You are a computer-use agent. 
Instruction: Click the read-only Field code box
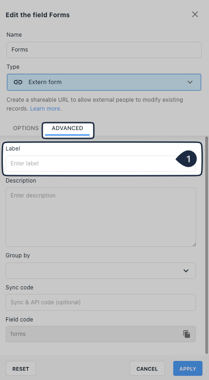pos(101,334)
